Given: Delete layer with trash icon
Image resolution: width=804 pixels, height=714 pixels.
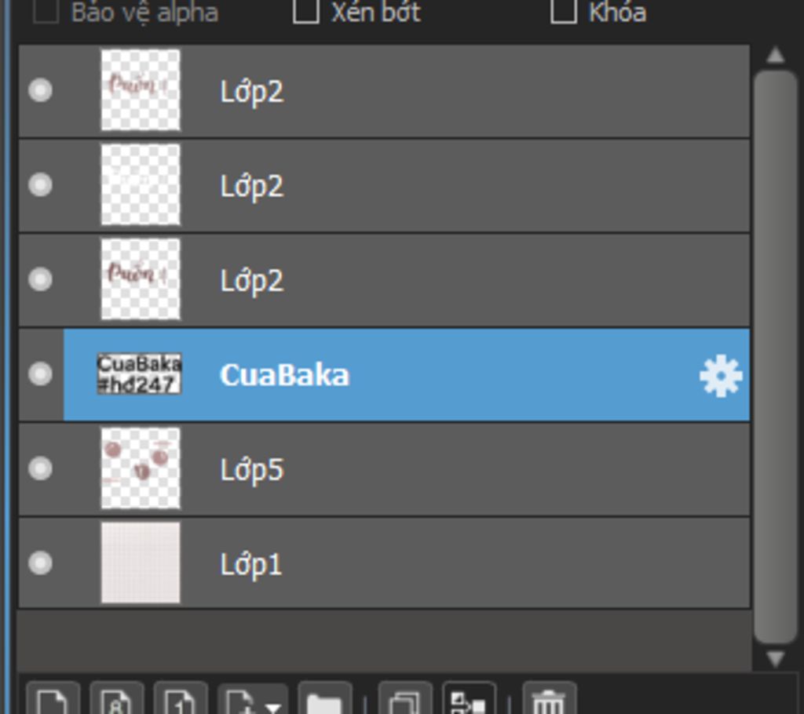Looking at the screenshot, I should pos(549,698).
